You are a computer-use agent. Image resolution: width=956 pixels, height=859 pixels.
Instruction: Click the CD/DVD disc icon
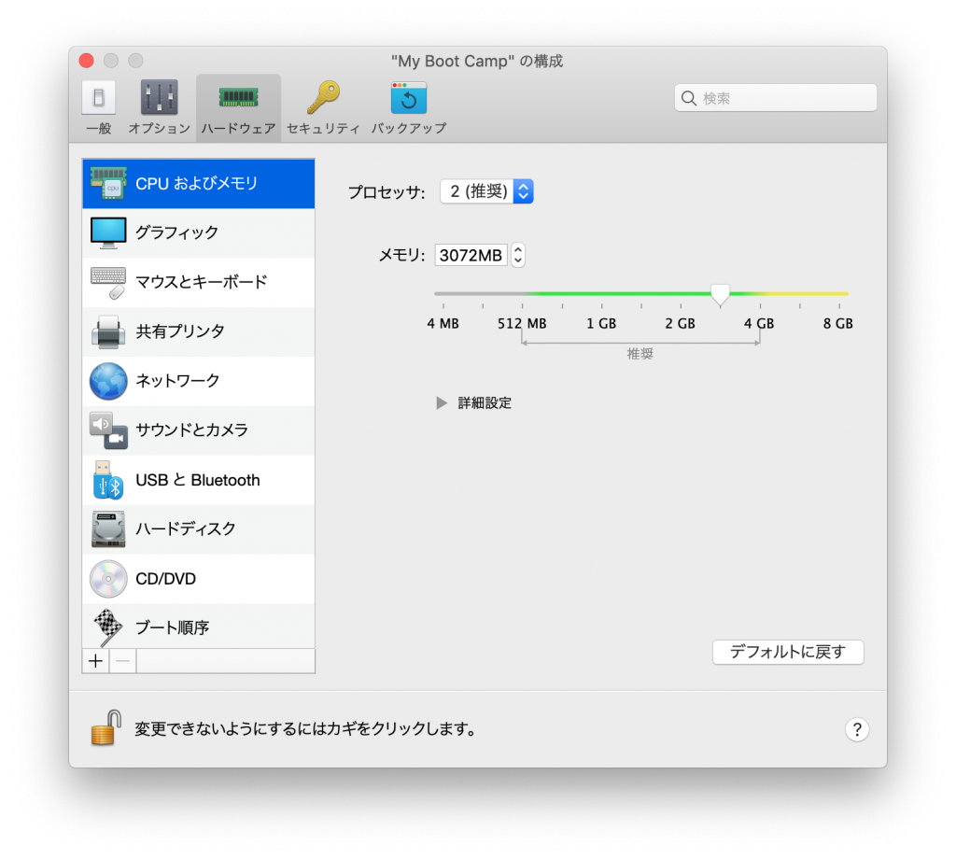[x=108, y=579]
